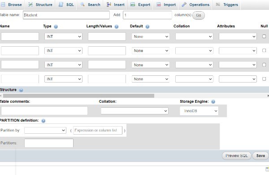269x175 pixels.
Task: Click the SQL tab icon
Action: point(61,4)
